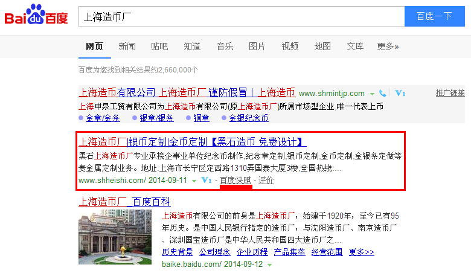Open the 企业历程 section link

click(252, 252)
